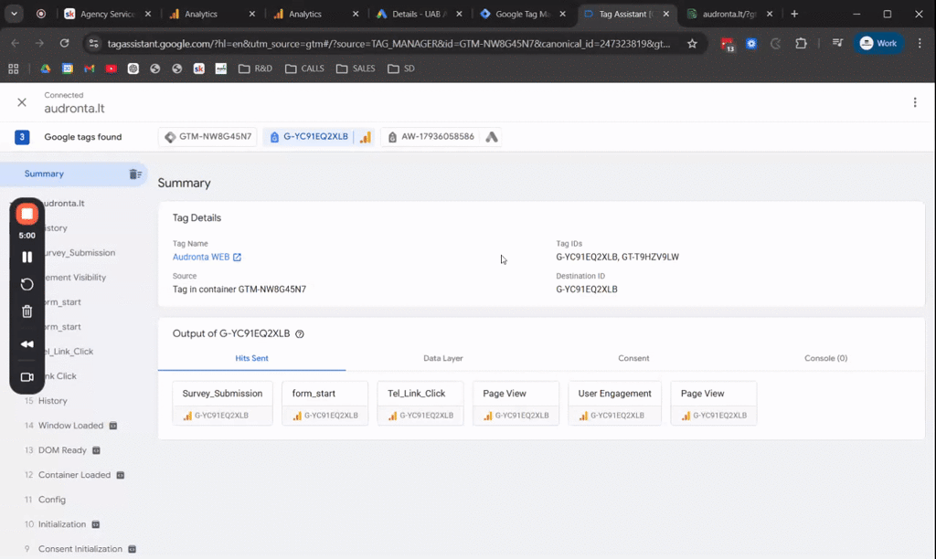Stop the screen recording
Viewport: 936px width, 559px height.
(x=27, y=214)
